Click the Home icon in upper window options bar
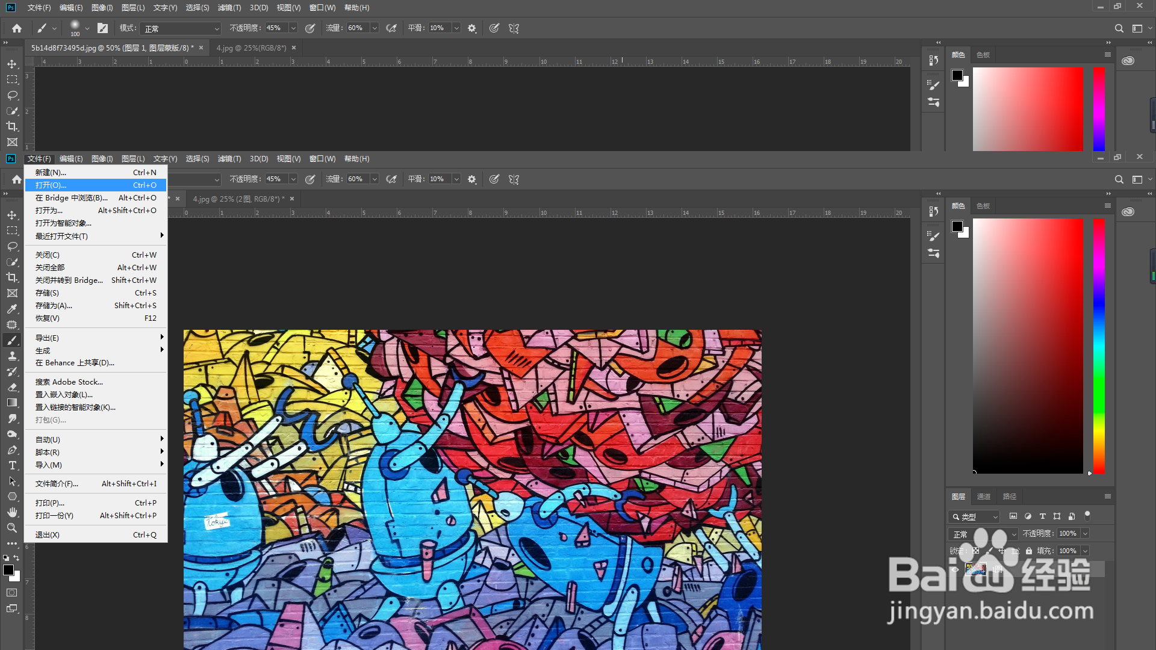This screenshot has width=1156, height=650. coord(17,28)
